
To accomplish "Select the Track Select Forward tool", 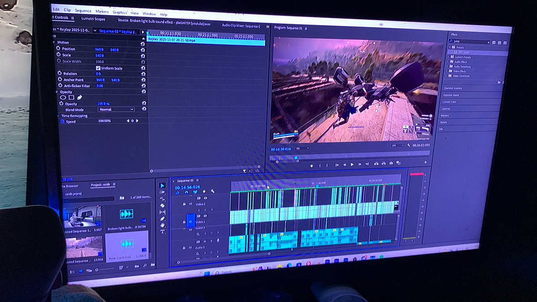I will click(162, 192).
